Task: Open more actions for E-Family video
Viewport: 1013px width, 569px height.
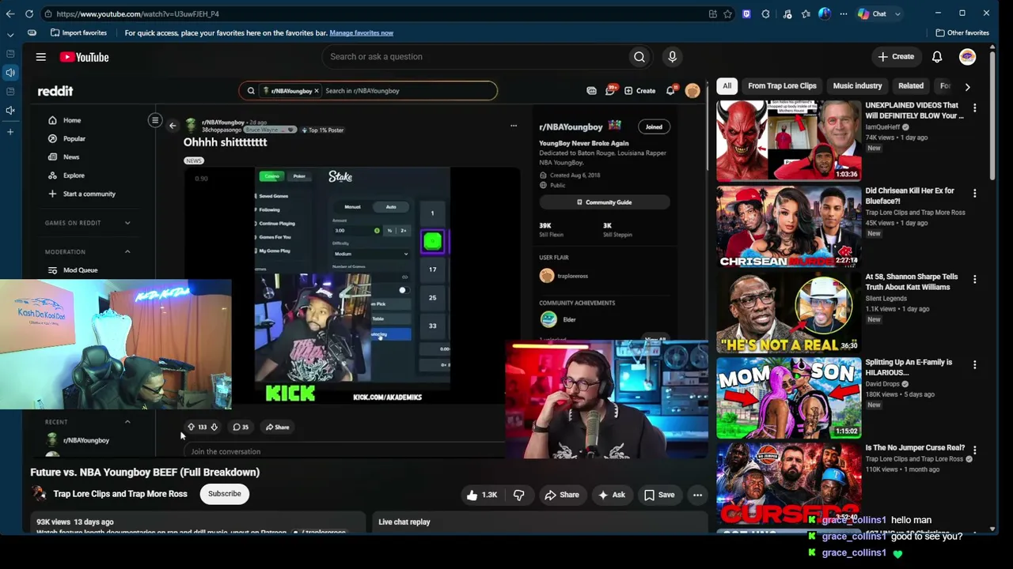Action: point(974,365)
